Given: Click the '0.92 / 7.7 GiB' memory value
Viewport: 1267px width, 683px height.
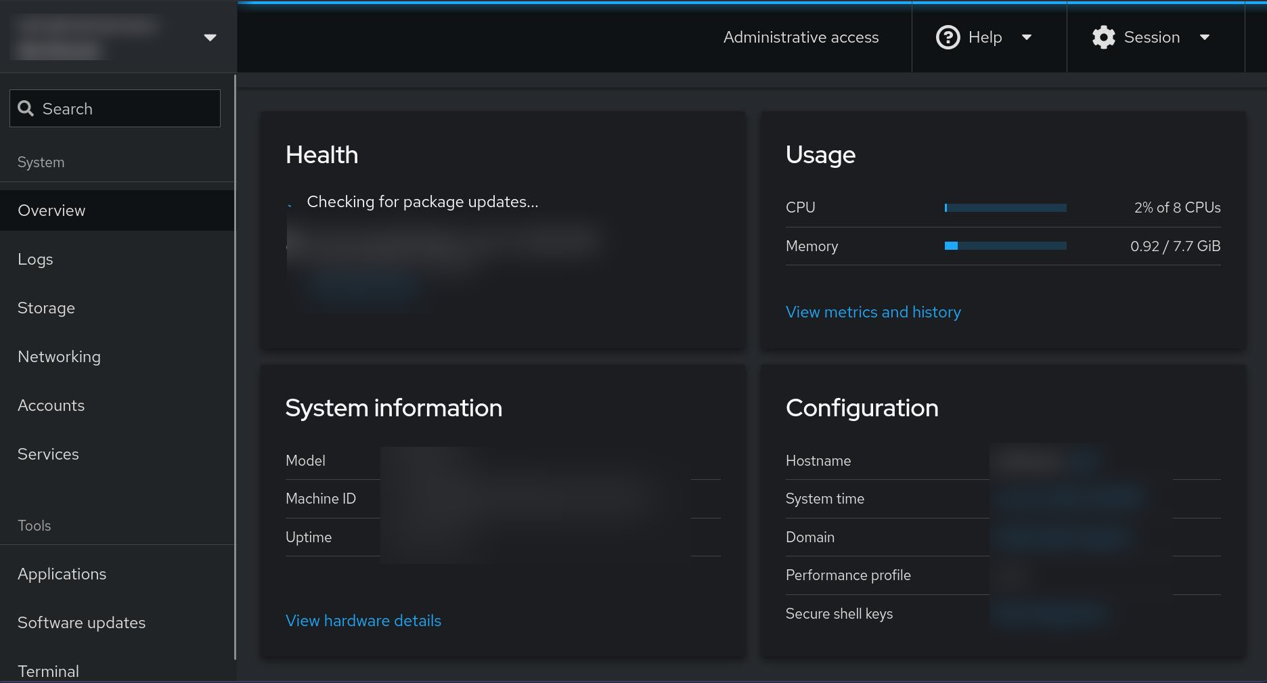Looking at the screenshot, I should (x=1175, y=246).
